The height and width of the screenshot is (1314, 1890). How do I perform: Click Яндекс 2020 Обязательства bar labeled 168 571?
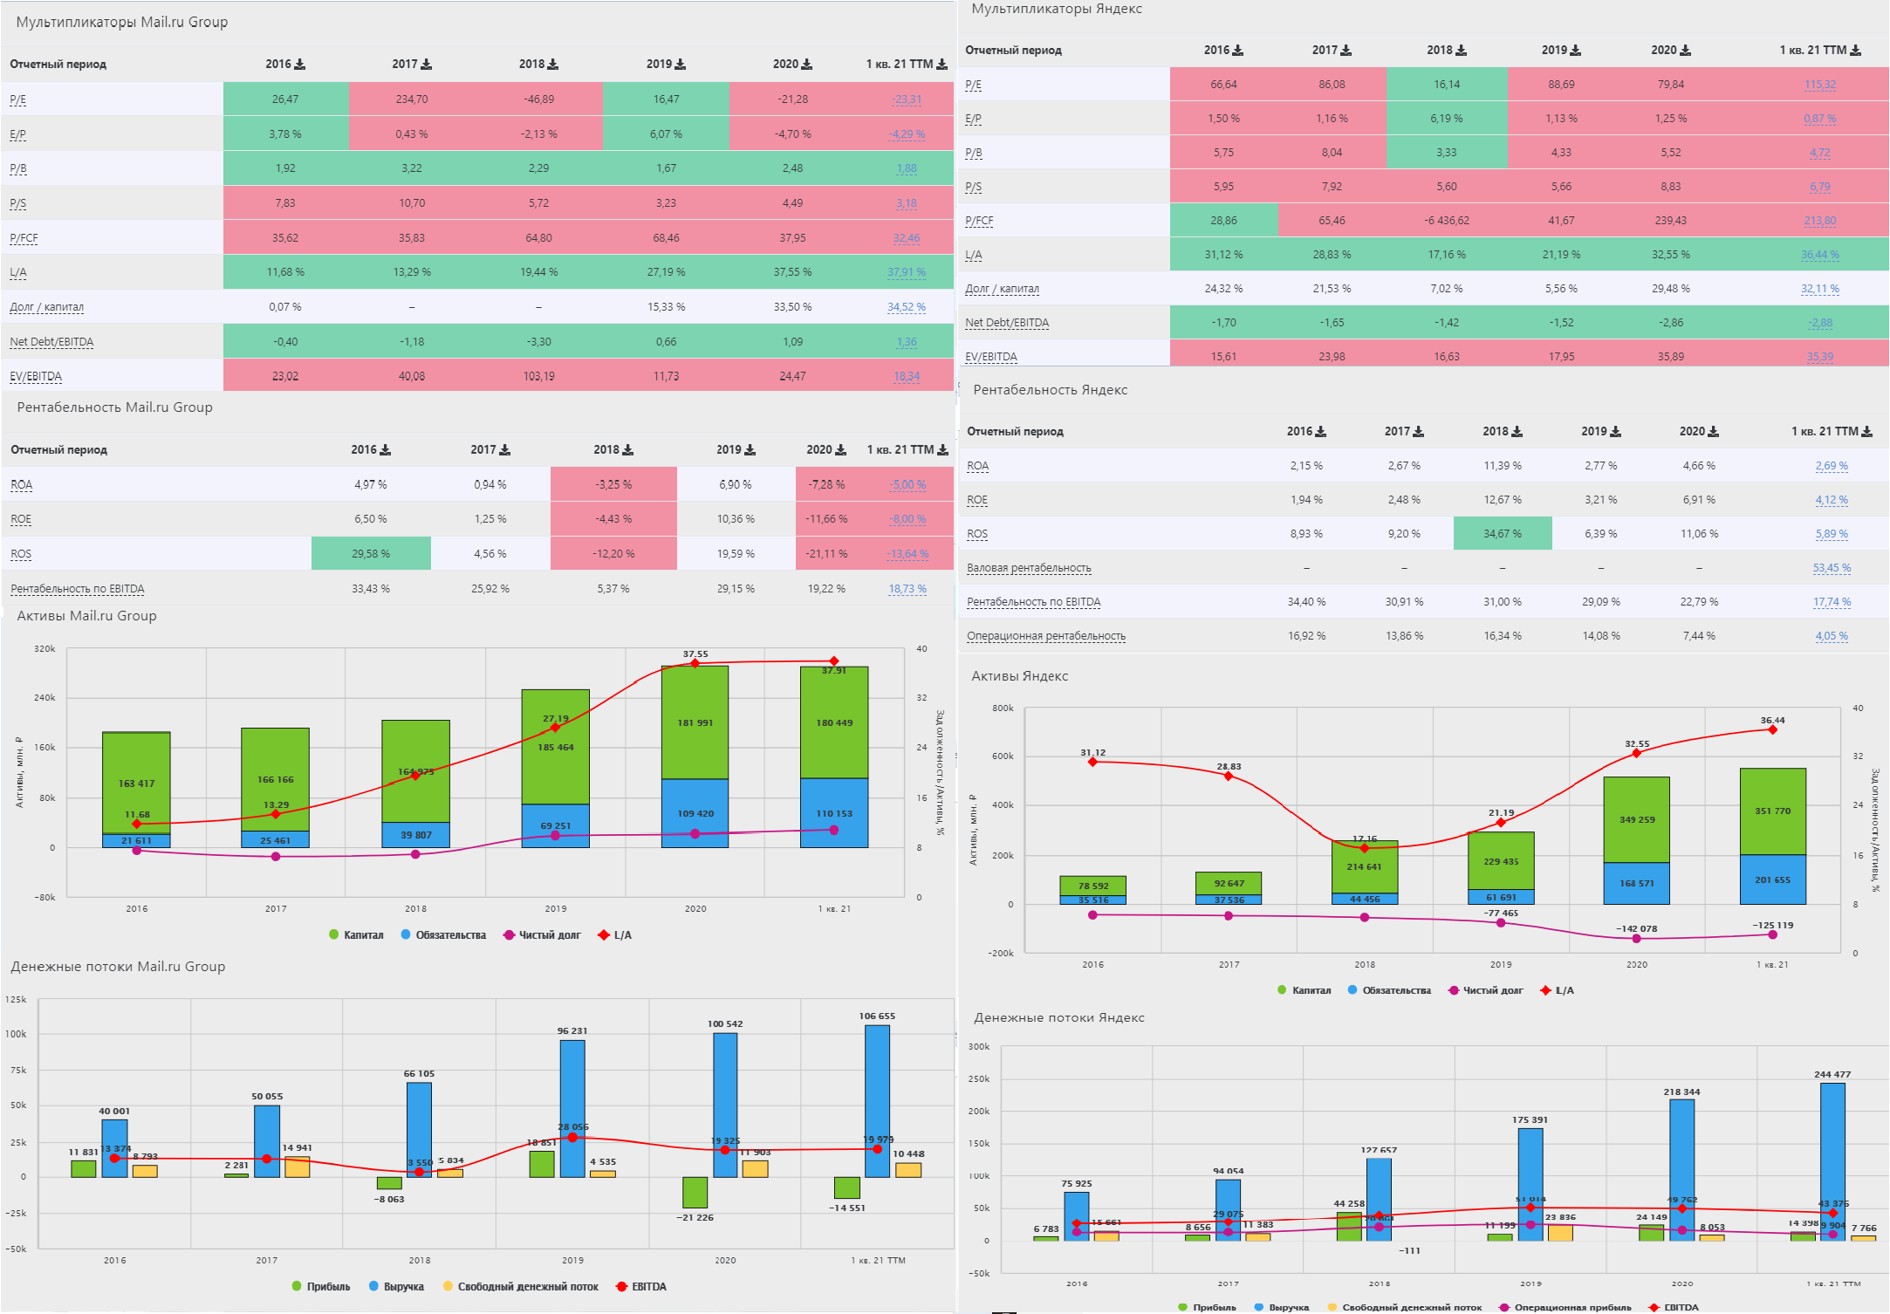pyautogui.click(x=1637, y=883)
